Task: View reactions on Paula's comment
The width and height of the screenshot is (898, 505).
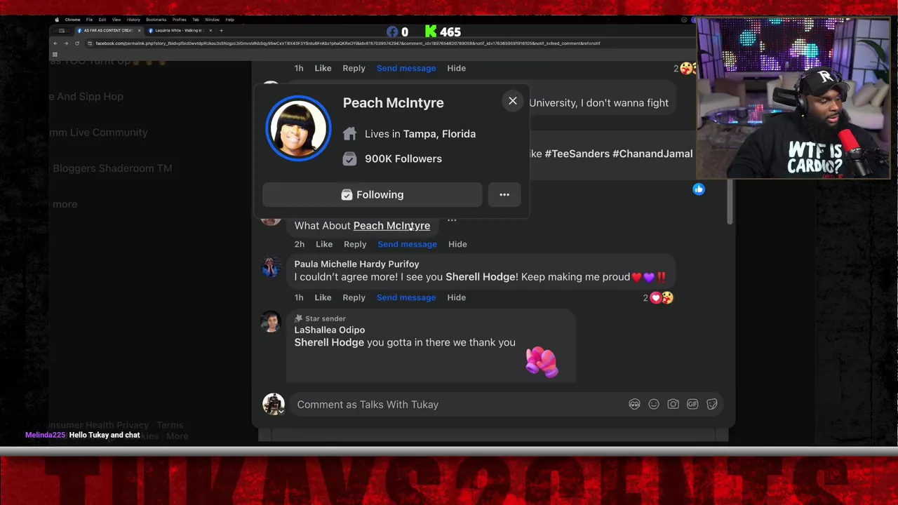Action: click(658, 297)
